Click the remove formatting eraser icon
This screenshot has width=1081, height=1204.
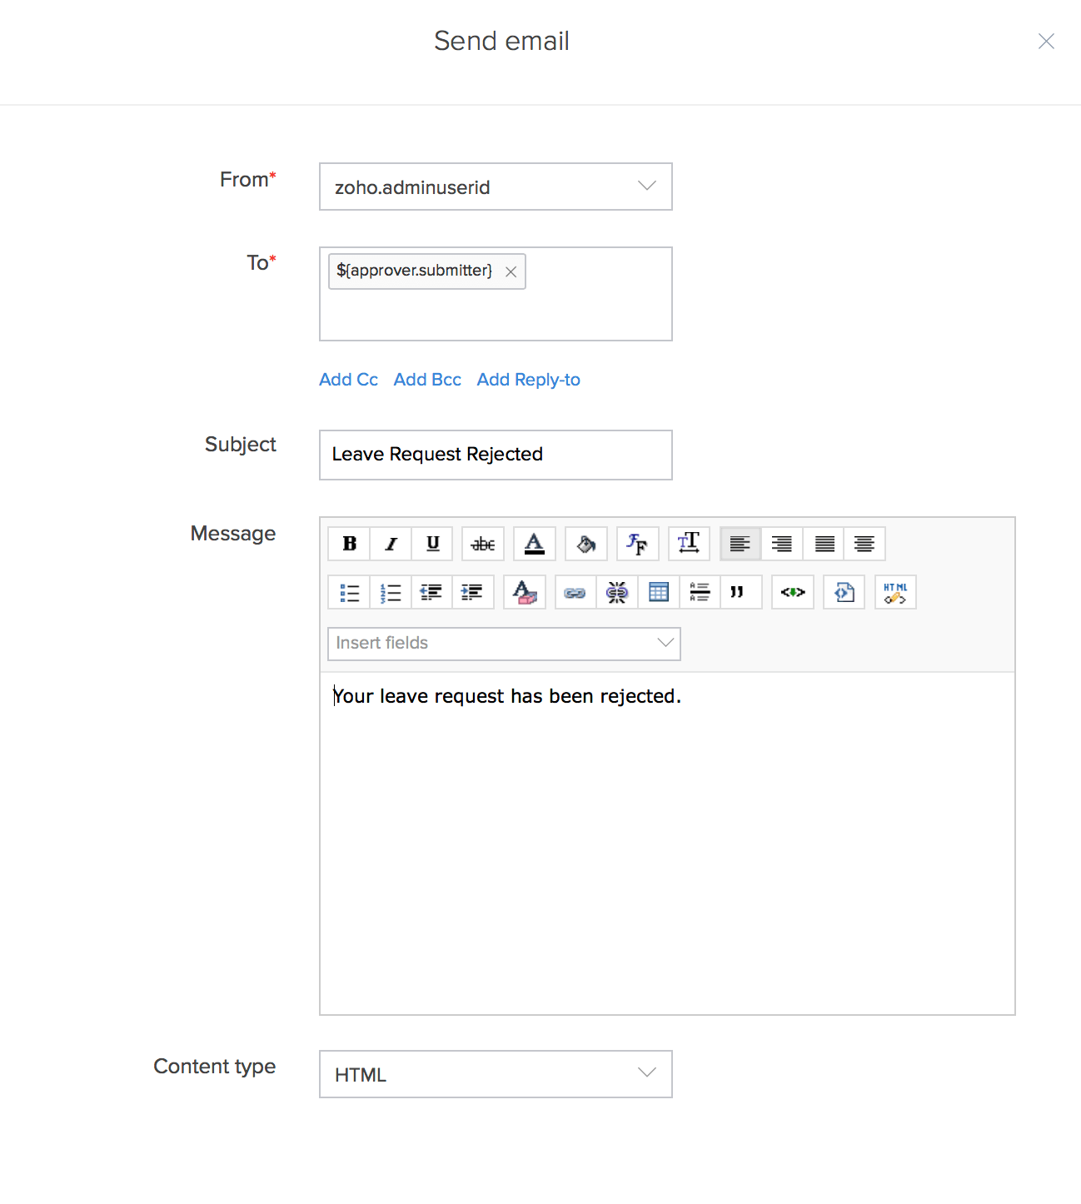525,592
